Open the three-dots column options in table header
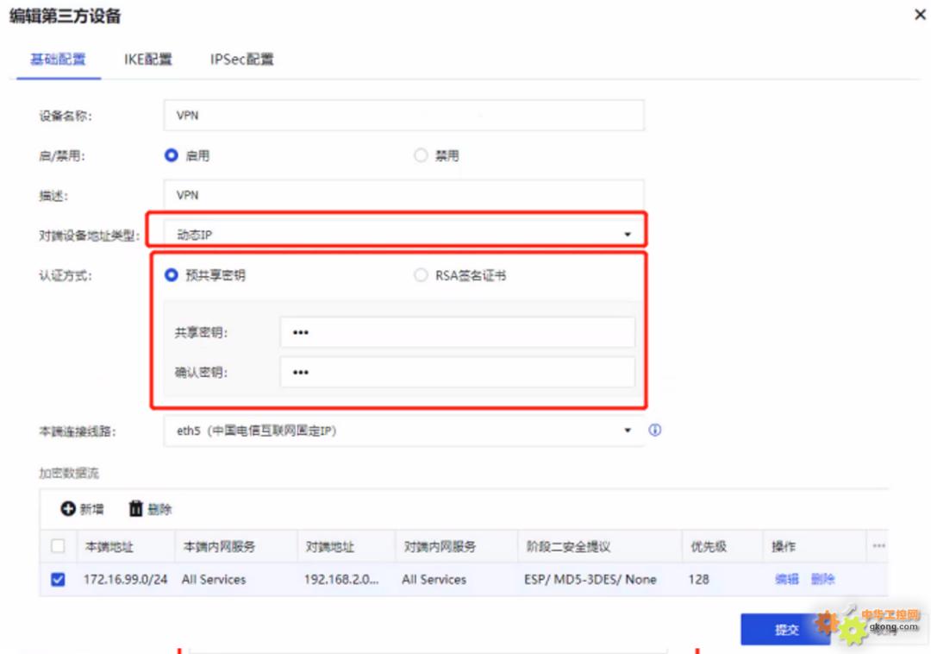The width and height of the screenshot is (931, 654). [x=878, y=546]
